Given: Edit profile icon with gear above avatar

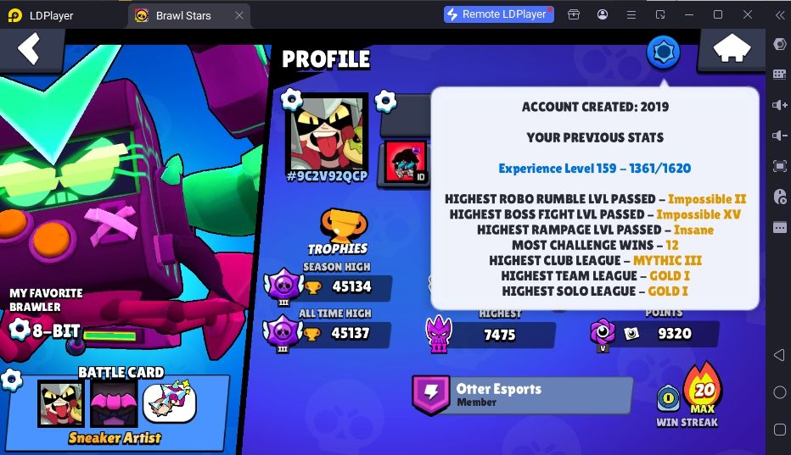Looking at the screenshot, I should [x=291, y=99].
